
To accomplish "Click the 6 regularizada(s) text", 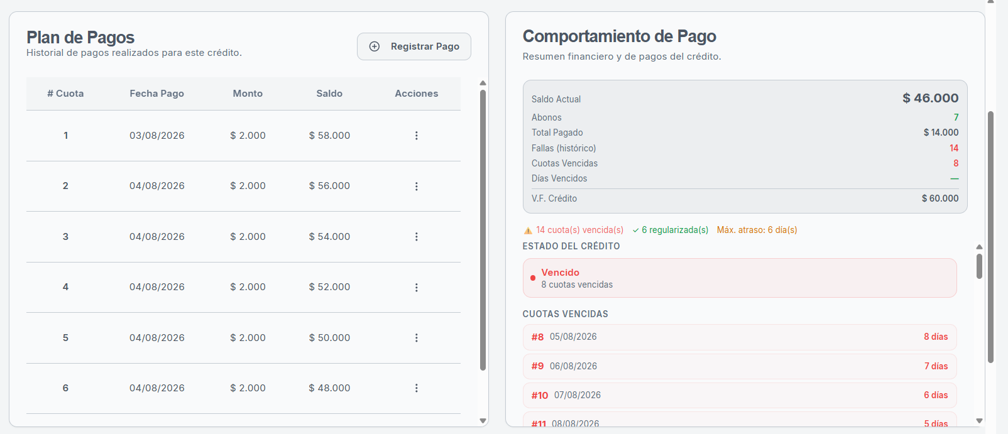I will click(675, 230).
